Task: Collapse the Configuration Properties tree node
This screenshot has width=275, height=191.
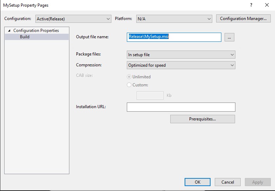Action: 9,31
